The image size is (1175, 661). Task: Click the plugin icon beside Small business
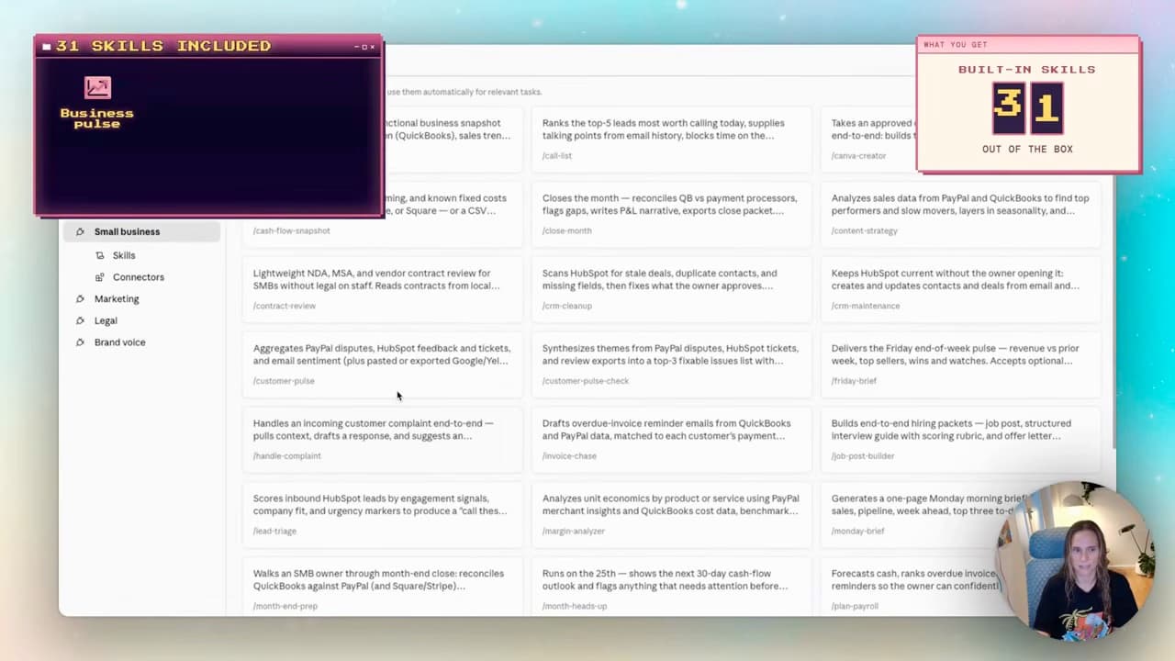coord(80,231)
